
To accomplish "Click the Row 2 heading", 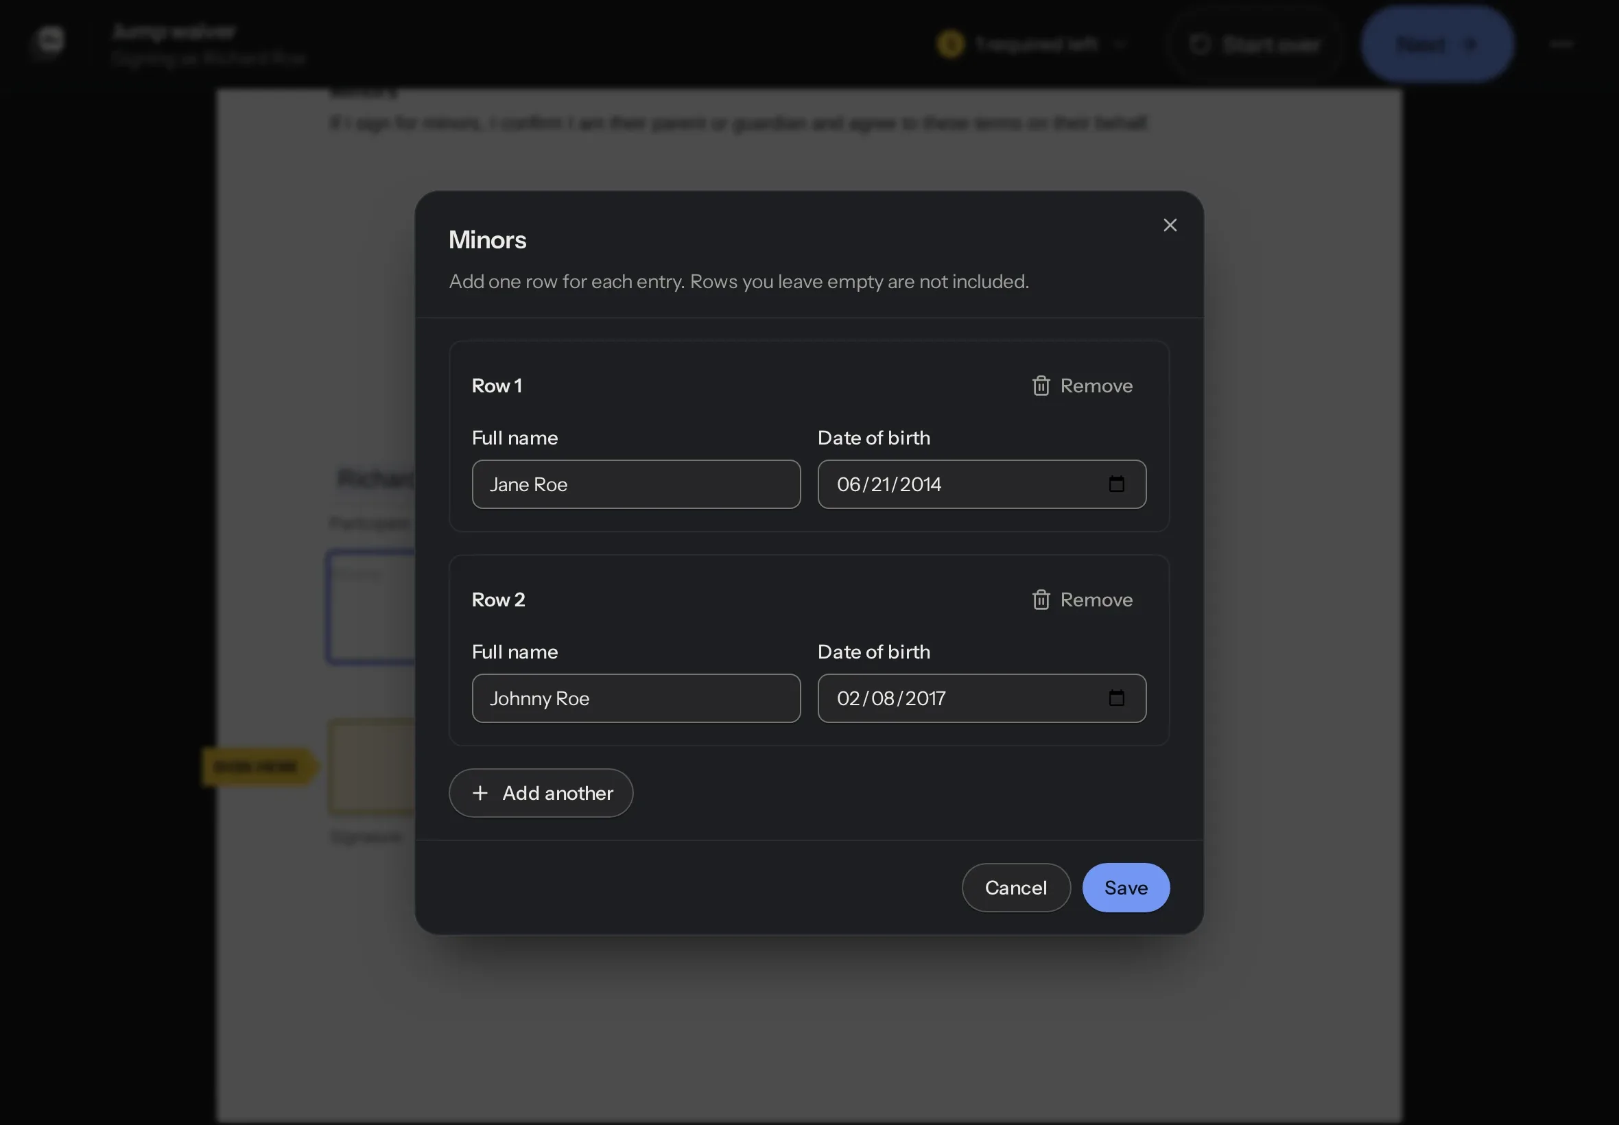I will point(498,600).
